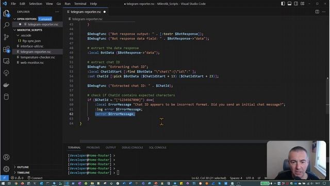Click the editor vertical scrollbar thumb

coord(327,96)
